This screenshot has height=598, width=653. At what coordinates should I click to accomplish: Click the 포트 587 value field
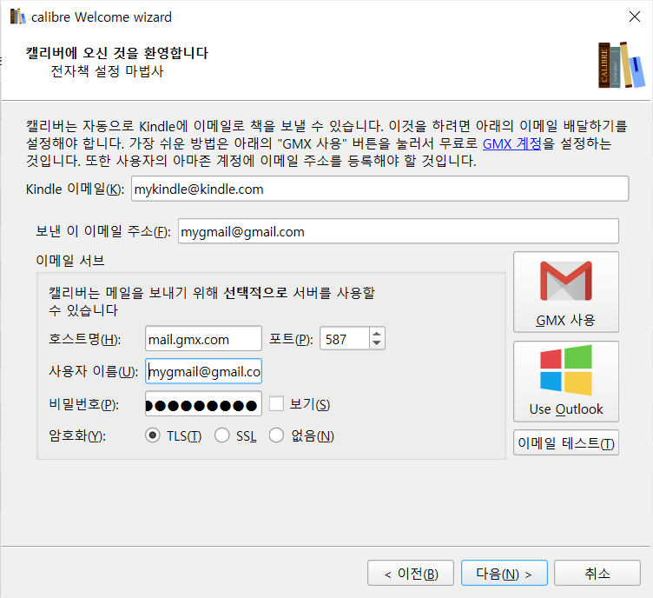pyautogui.click(x=344, y=339)
